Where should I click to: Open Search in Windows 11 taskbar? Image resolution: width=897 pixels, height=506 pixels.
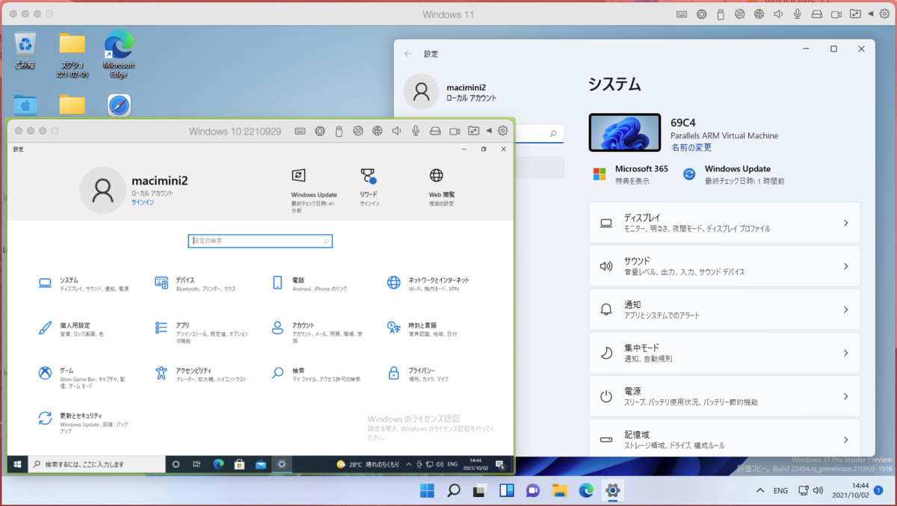453,490
